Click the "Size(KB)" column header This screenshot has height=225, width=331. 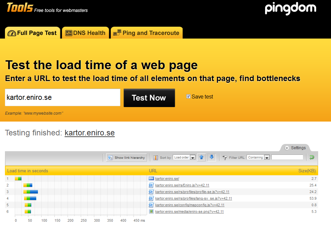[x=307, y=171]
